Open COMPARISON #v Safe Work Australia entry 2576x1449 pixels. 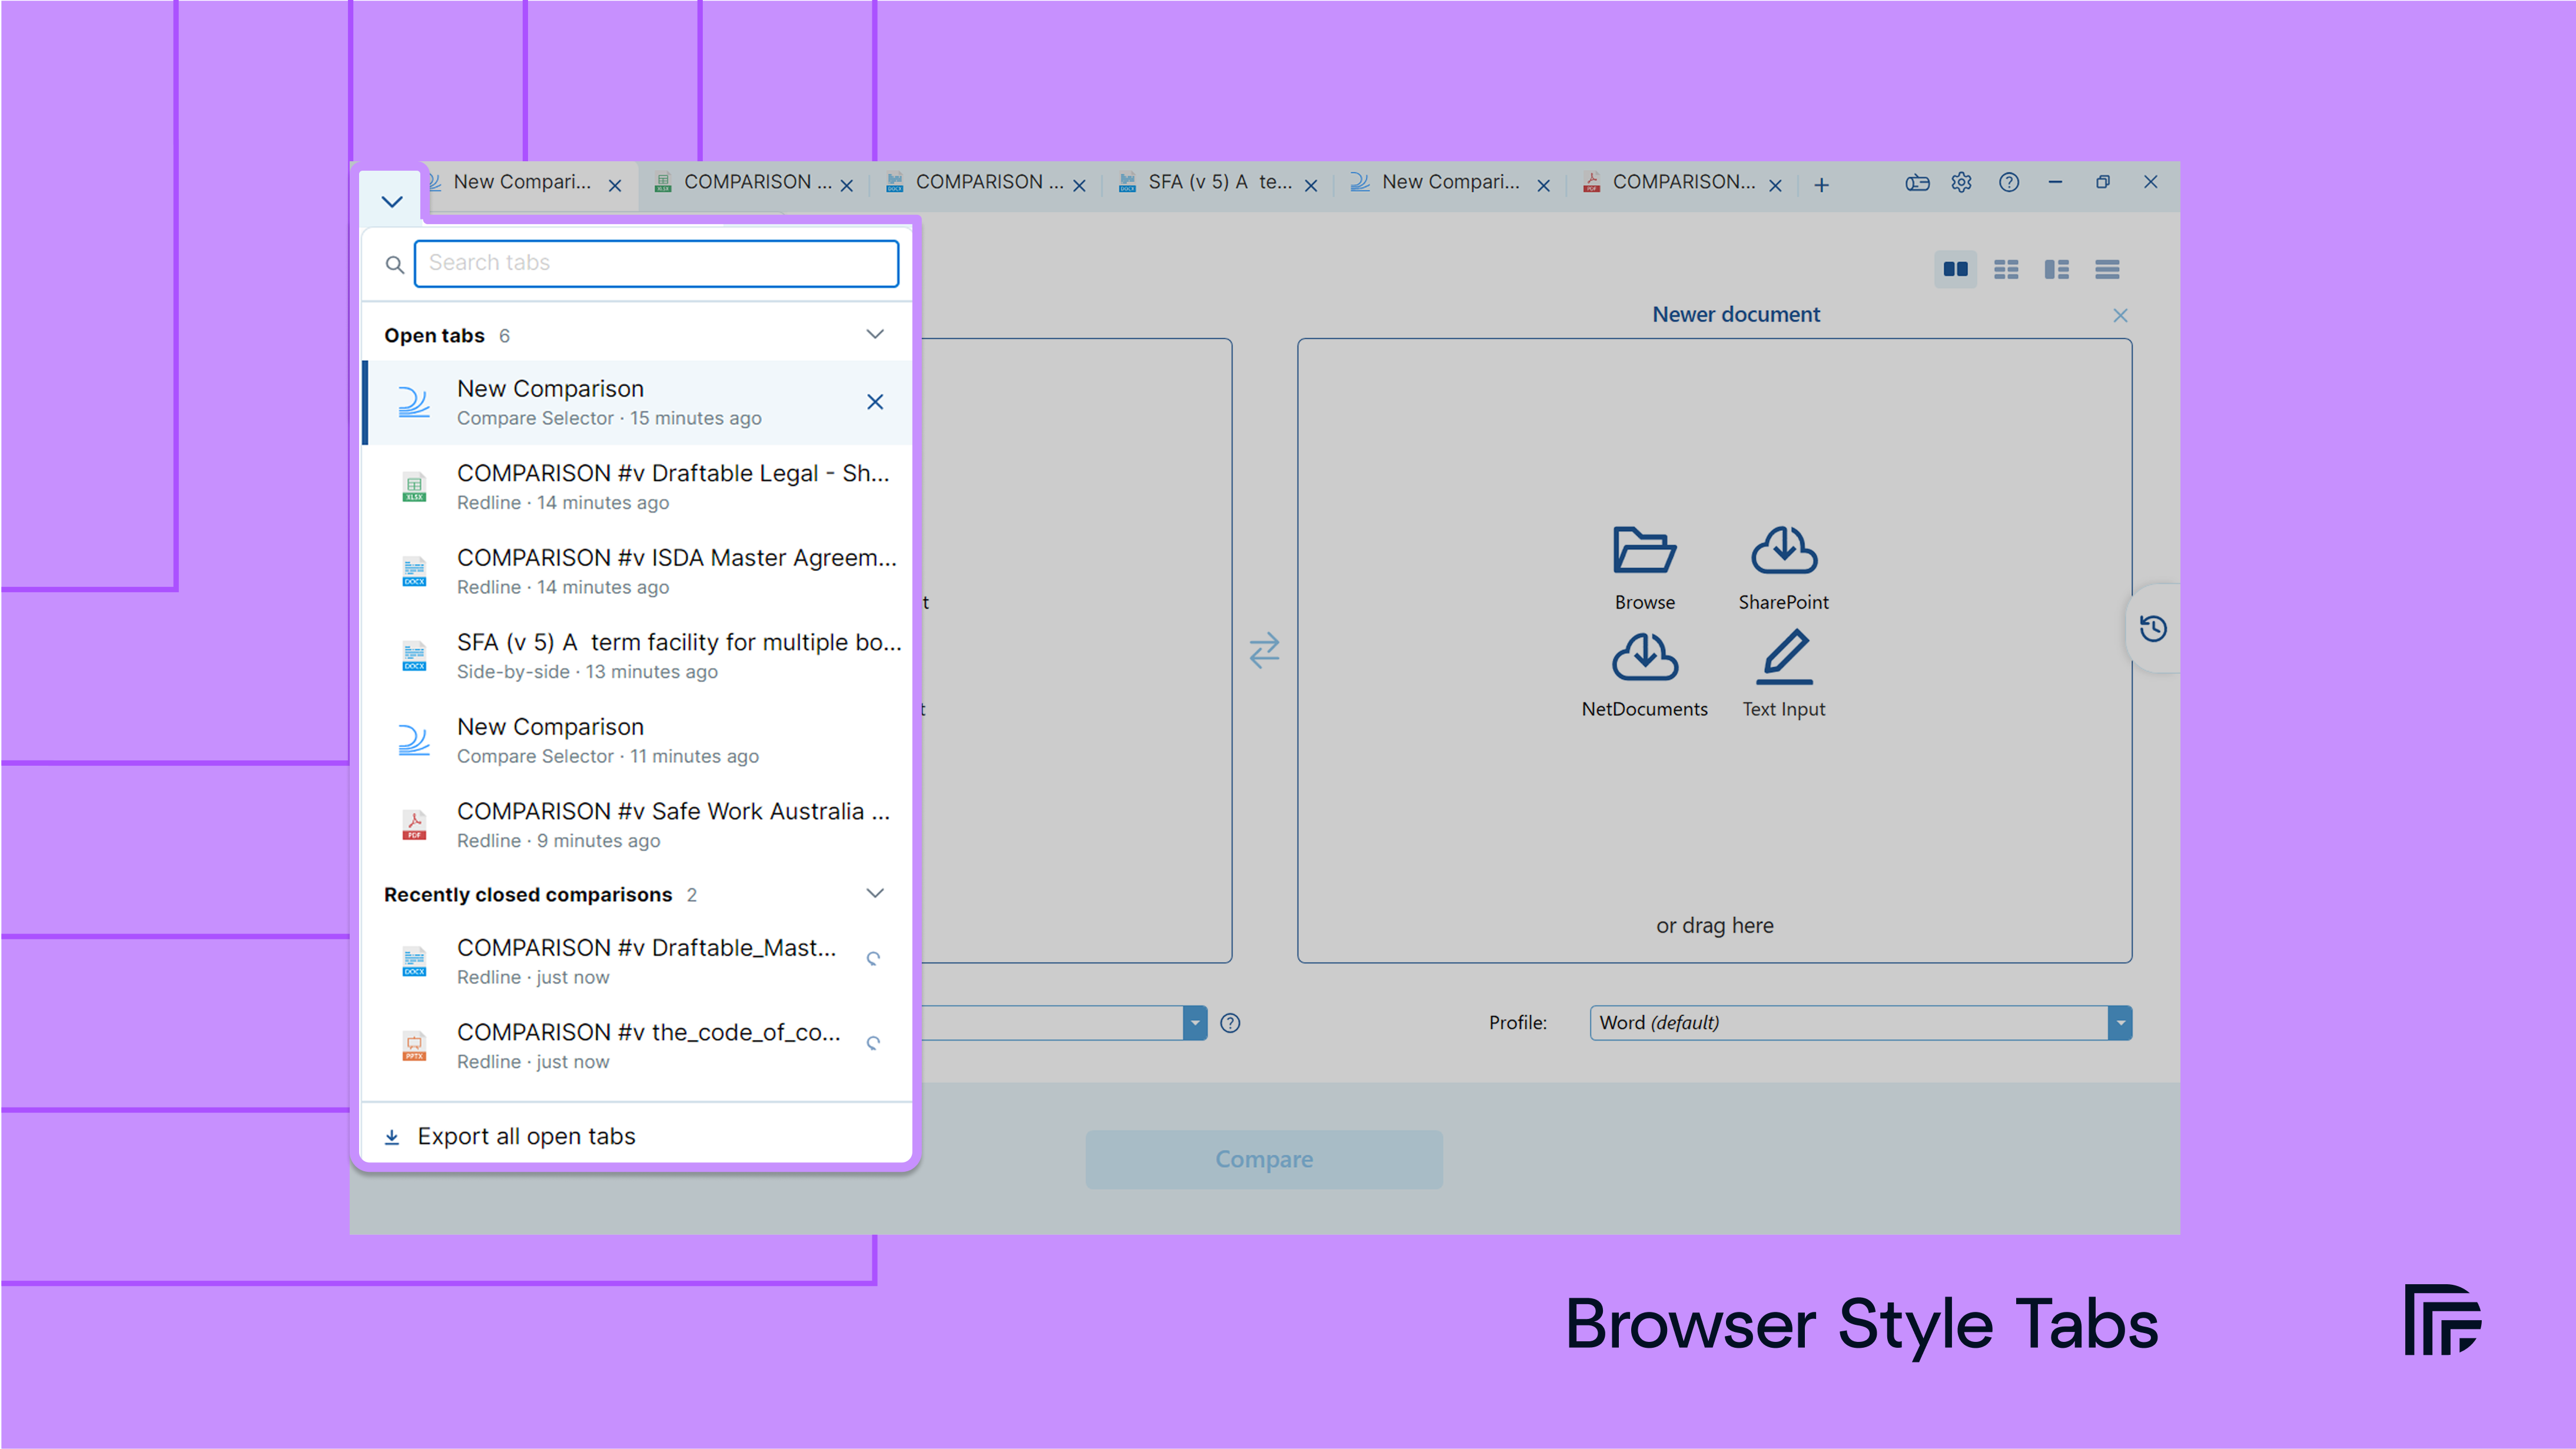(636, 825)
